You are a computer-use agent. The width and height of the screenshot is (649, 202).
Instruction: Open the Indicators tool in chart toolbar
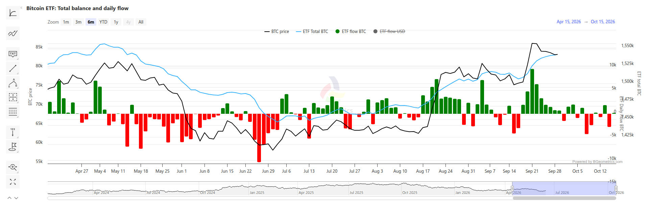13,13
